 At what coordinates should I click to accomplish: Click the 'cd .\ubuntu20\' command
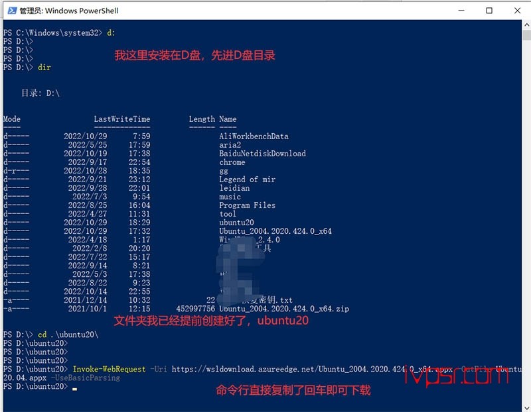click(x=68, y=335)
